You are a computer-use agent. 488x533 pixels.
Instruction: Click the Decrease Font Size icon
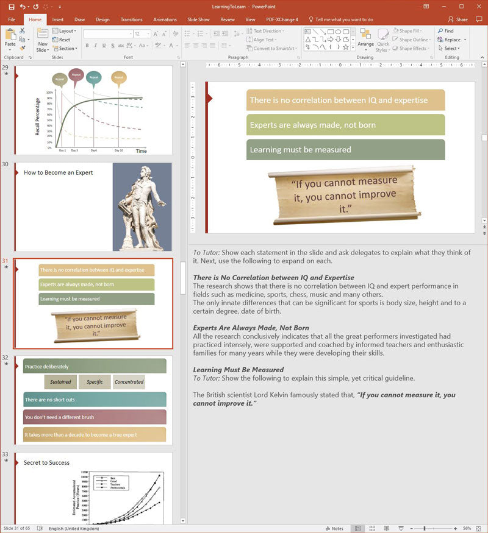click(x=164, y=34)
